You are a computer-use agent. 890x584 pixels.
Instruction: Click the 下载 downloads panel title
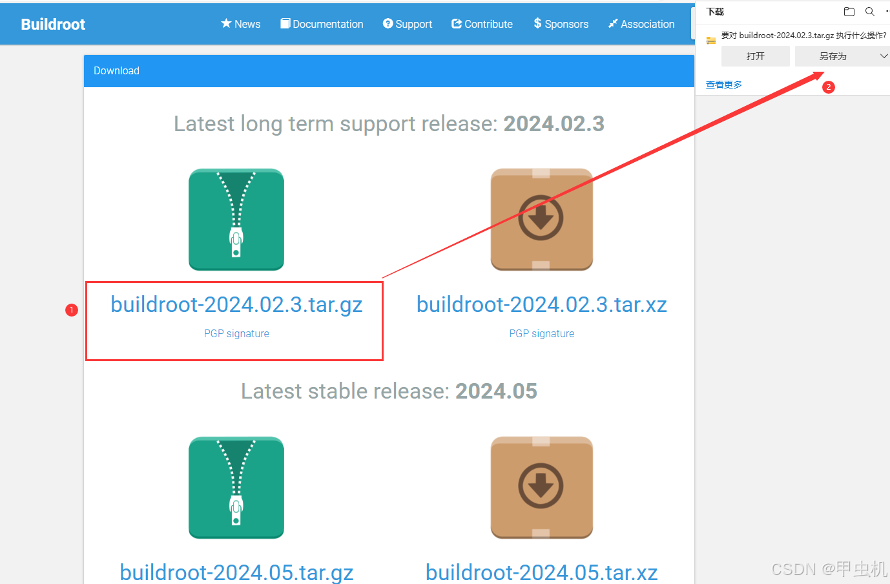715,12
